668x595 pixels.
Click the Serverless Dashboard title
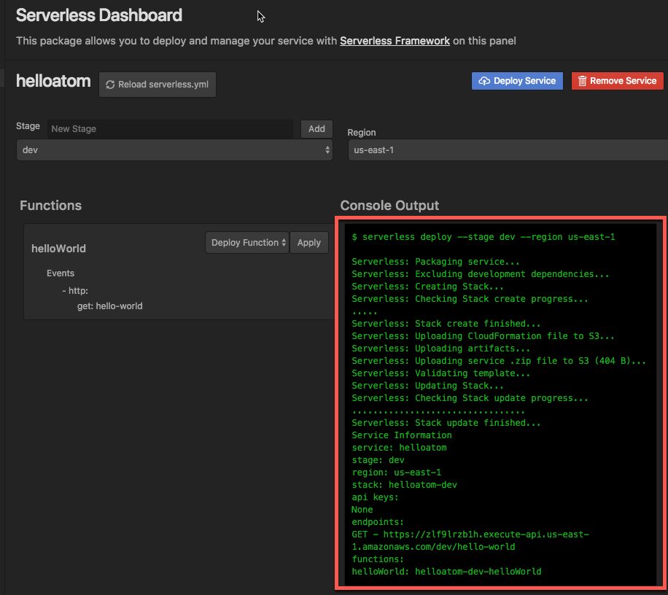(99, 15)
